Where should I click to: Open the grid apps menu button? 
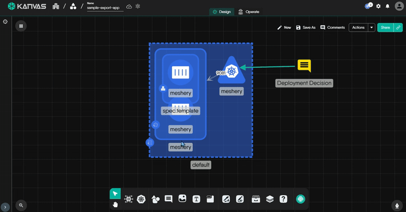click(21, 26)
